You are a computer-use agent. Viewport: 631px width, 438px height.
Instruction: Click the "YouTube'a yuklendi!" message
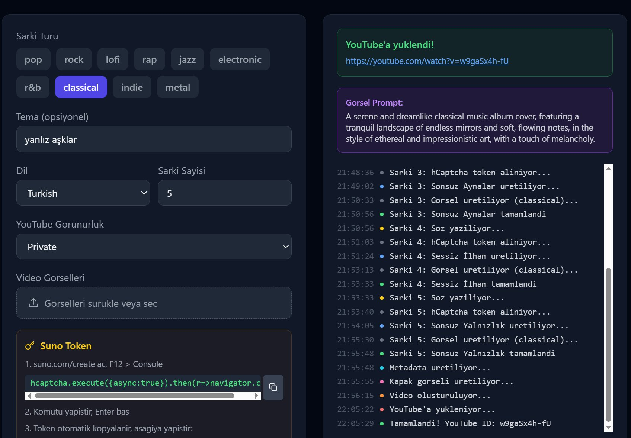point(390,45)
